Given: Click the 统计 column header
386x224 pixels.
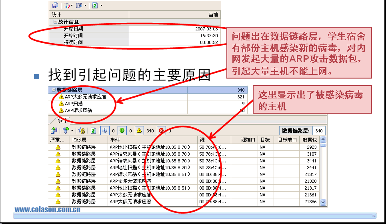Looking at the screenshot, I should [89, 15].
